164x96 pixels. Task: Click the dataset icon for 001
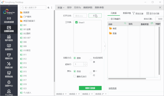(x=21, y=25)
